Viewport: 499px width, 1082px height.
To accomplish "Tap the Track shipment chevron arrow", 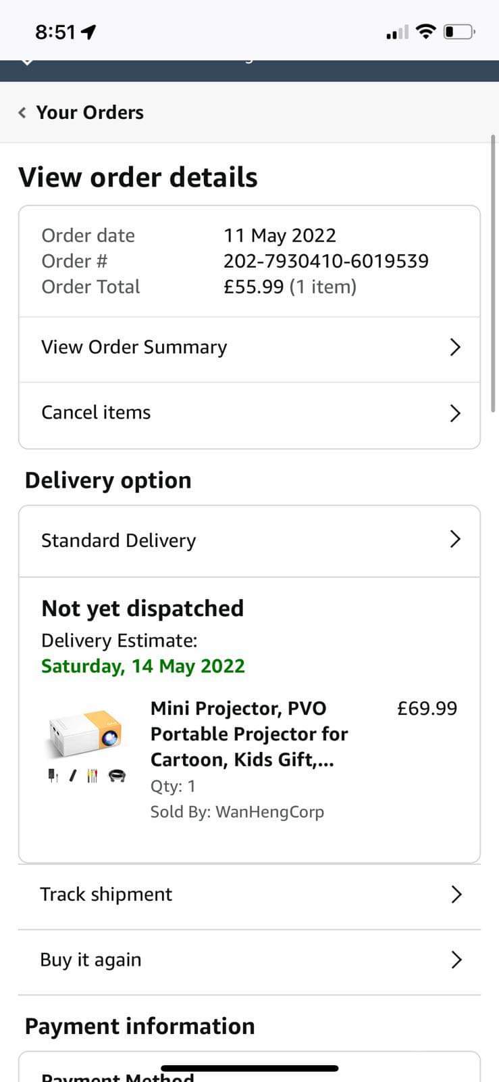I will click(456, 894).
